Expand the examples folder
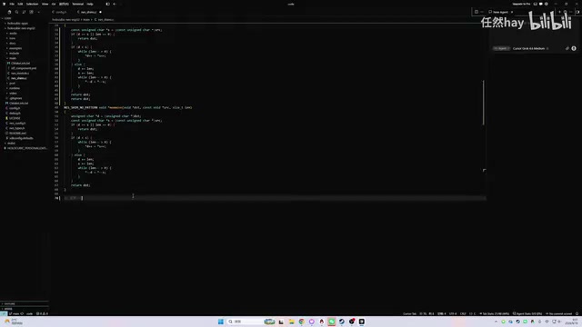 click(15, 48)
